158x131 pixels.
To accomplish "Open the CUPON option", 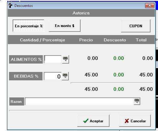I will pyautogui.click(x=136, y=26).
